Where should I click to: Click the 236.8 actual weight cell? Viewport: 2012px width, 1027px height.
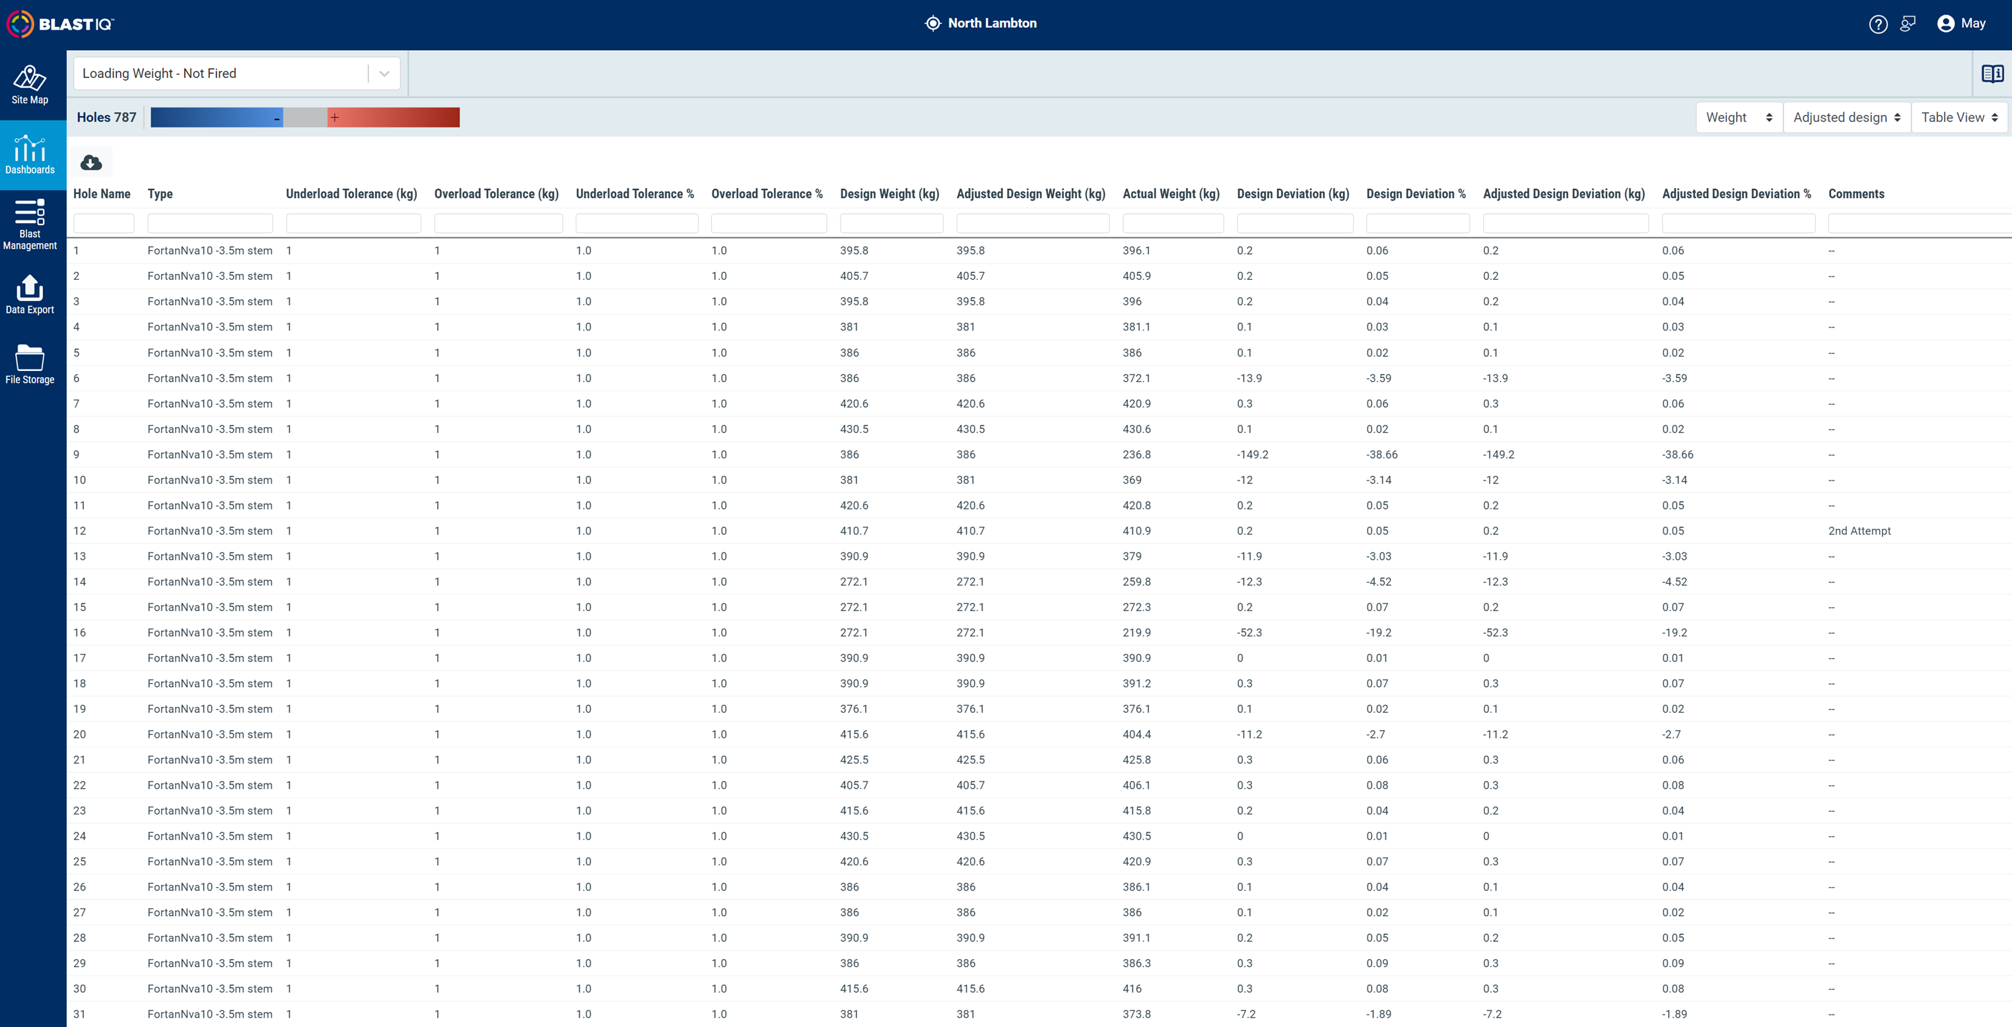click(1136, 455)
